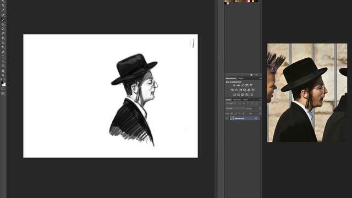Select the Background layer row

coord(243,118)
